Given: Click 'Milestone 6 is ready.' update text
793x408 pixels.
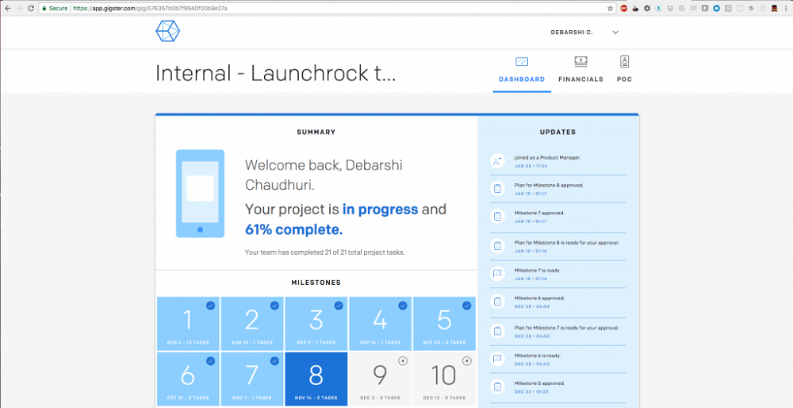Looking at the screenshot, I should coord(537,356).
